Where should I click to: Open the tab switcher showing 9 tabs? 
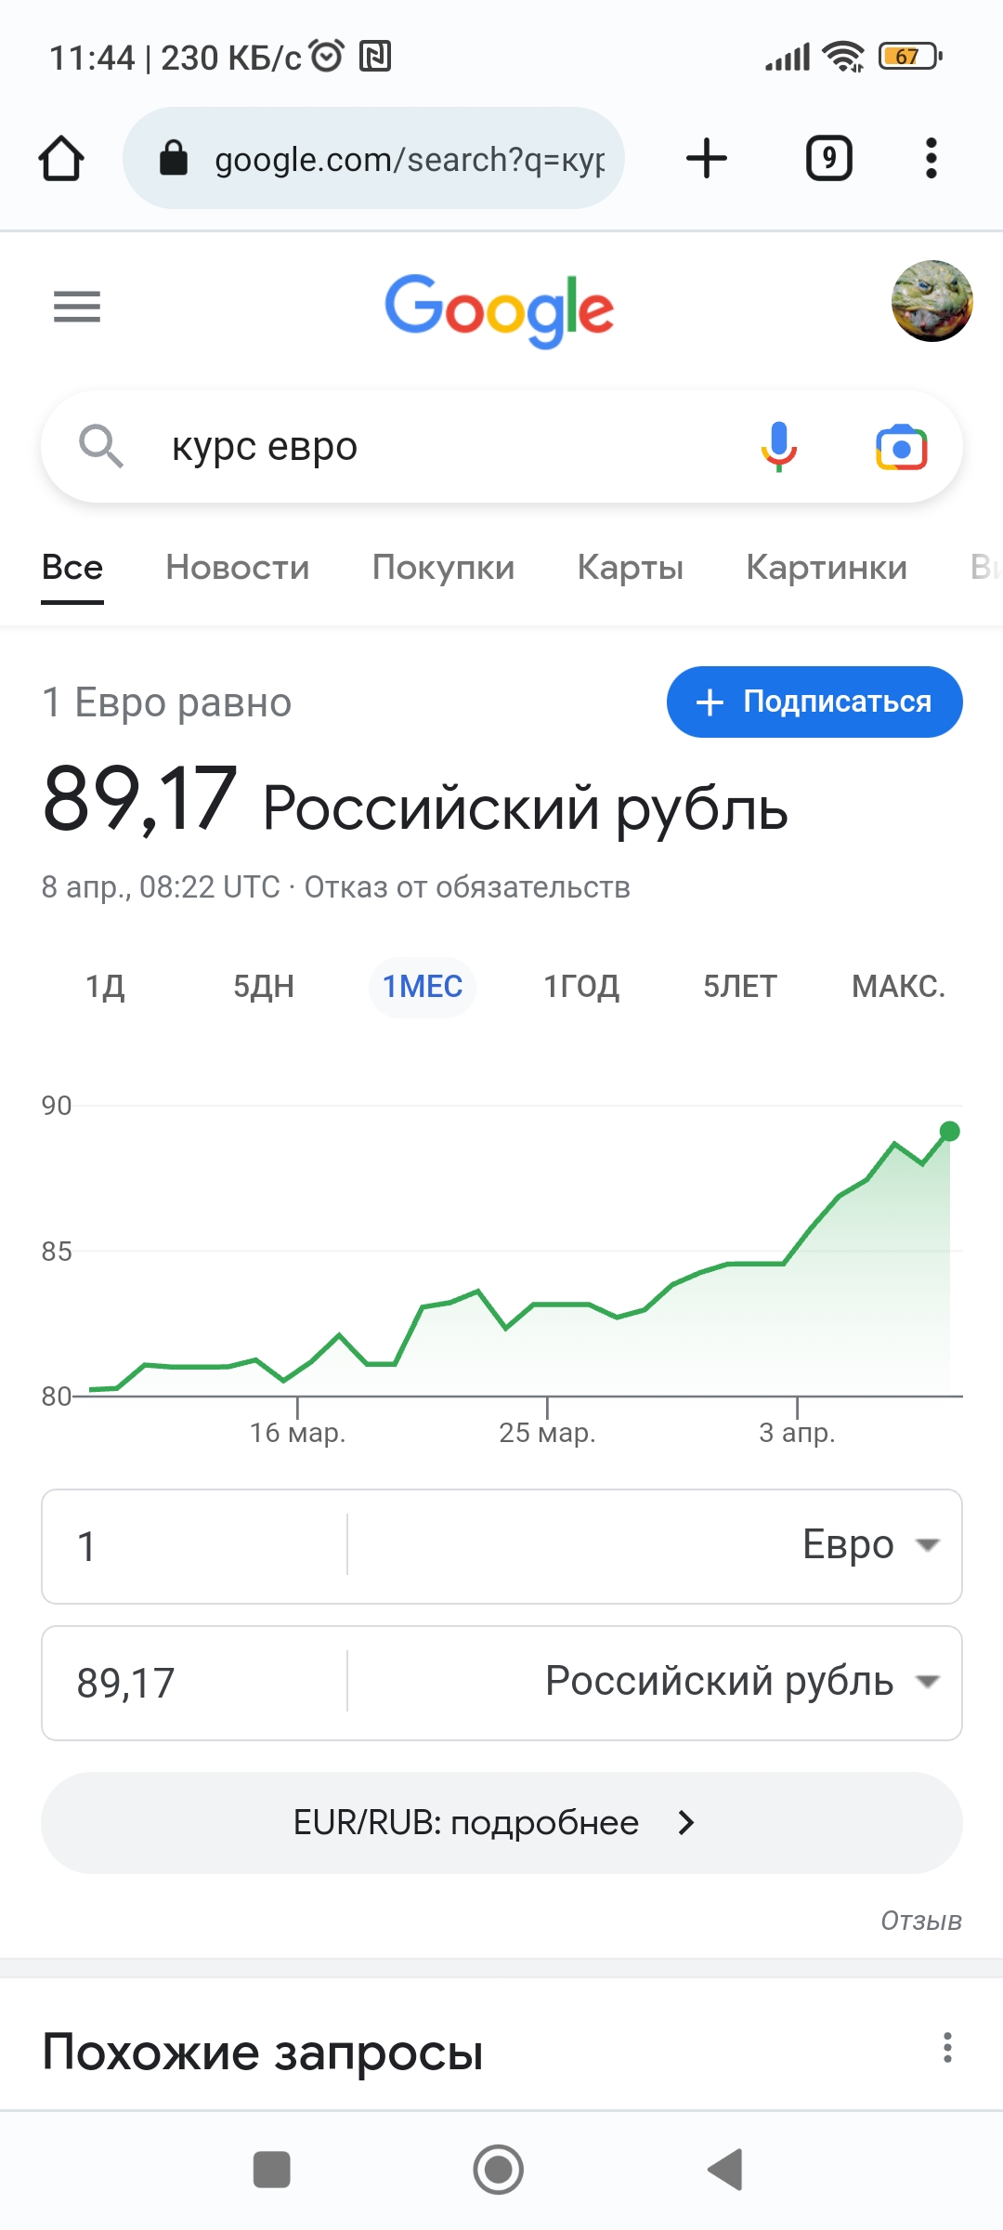828,158
